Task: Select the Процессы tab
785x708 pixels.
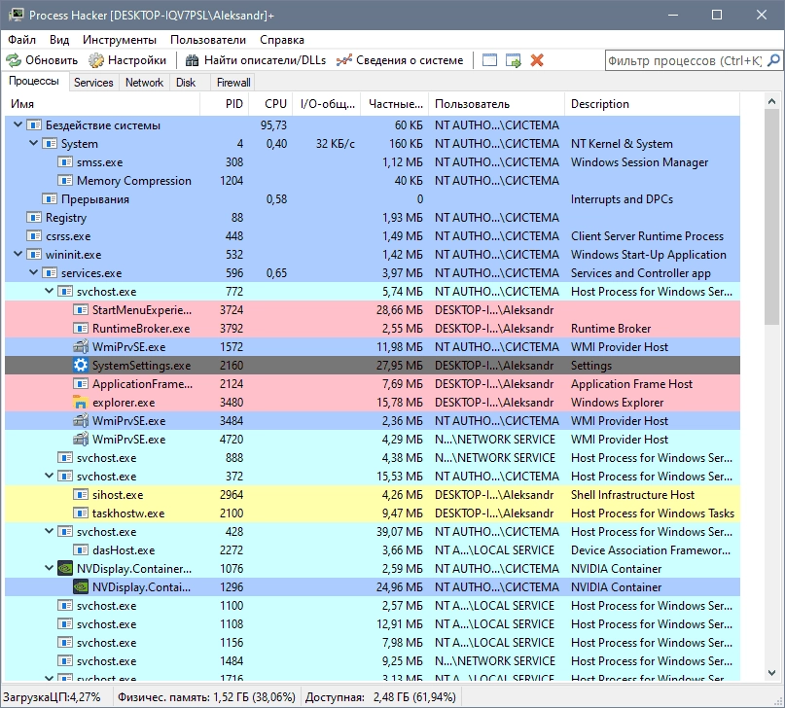Action: coord(33,81)
